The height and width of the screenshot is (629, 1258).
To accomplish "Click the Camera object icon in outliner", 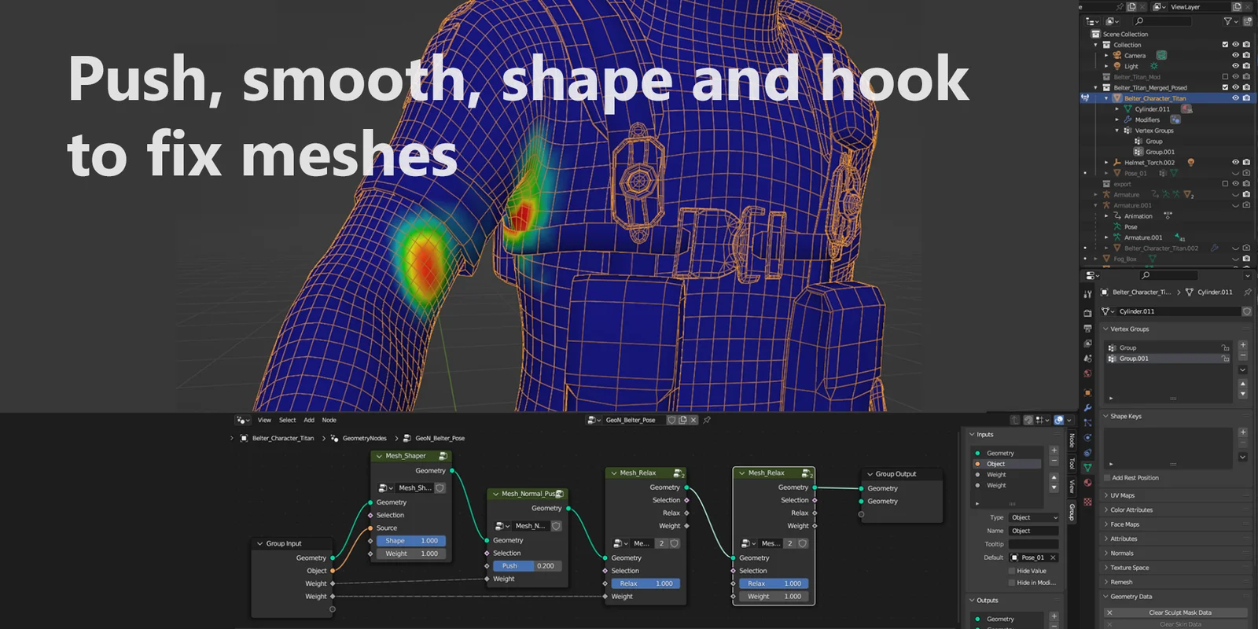I will pos(1117,55).
